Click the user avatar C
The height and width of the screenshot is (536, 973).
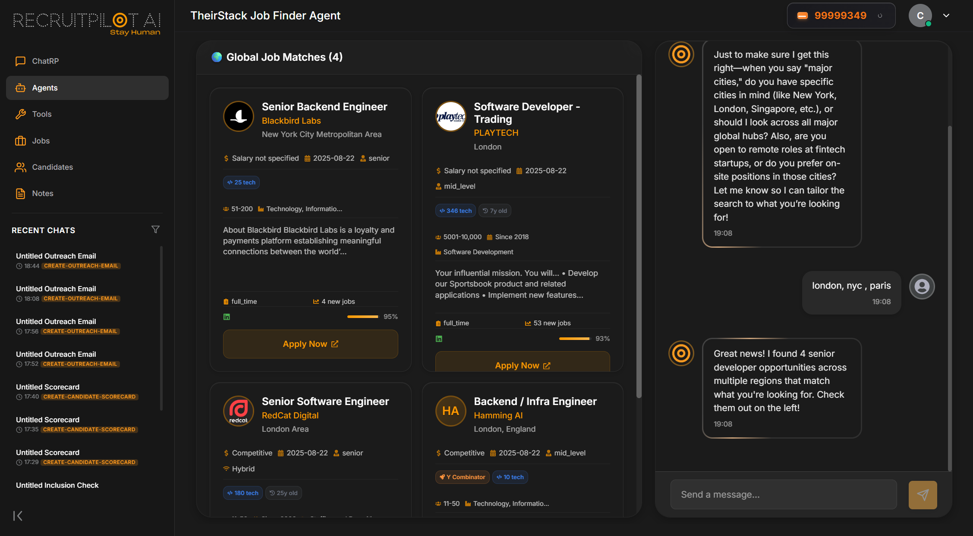pyautogui.click(x=920, y=16)
